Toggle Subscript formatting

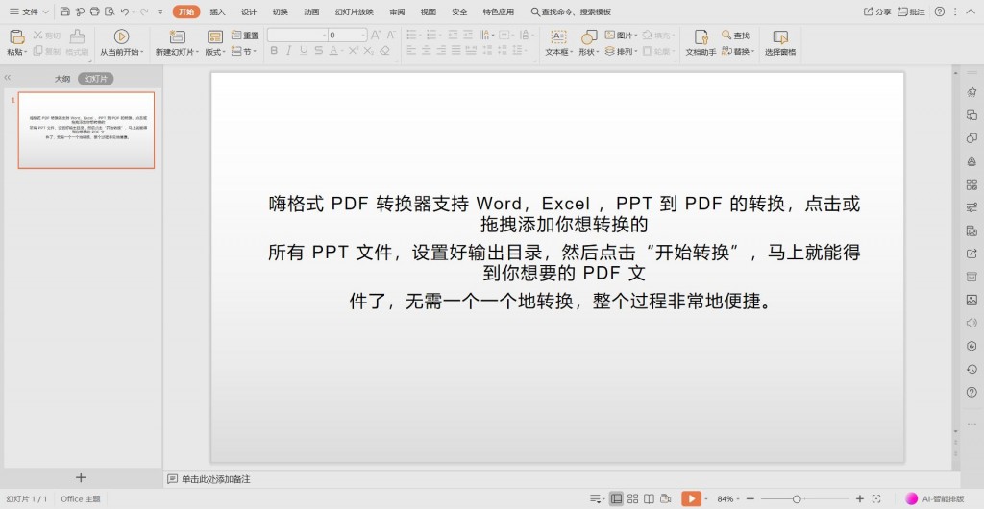coord(369,51)
